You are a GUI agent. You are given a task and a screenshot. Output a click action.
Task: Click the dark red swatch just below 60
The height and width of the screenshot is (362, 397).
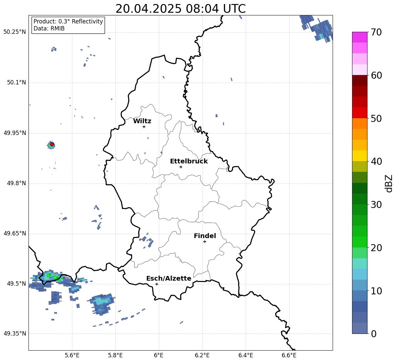pos(360,80)
